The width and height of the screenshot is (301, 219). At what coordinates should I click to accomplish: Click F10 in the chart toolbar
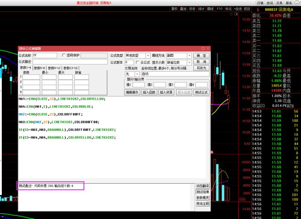tap(220, 9)
